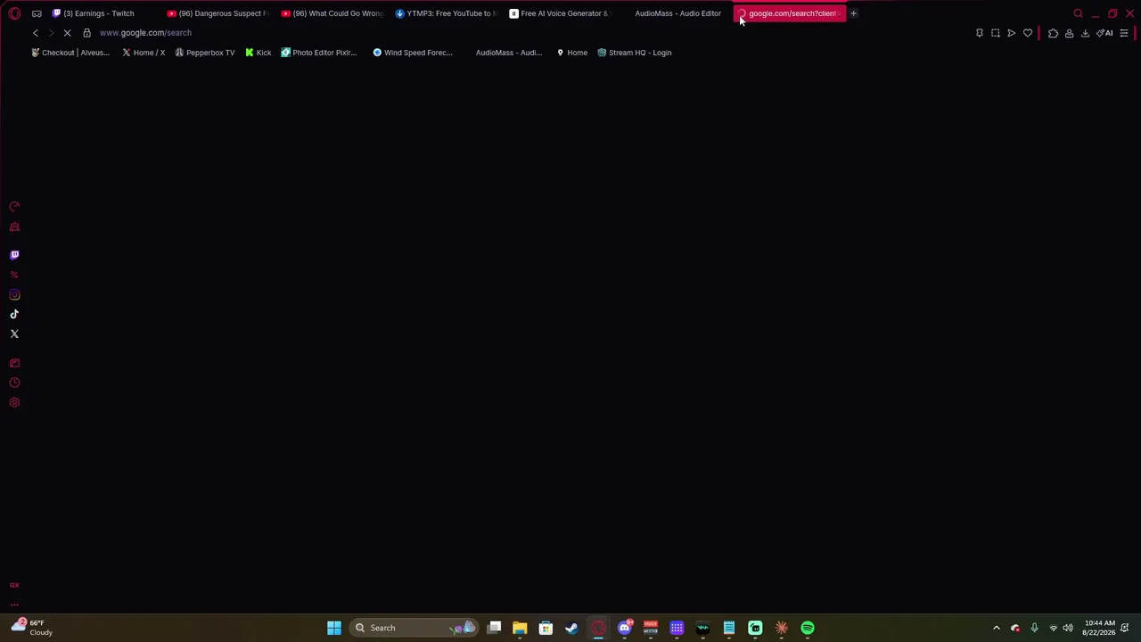The image size is (1141, 642).
Task: Open the Checkout | Alveus bookmark
Action: 70,53
